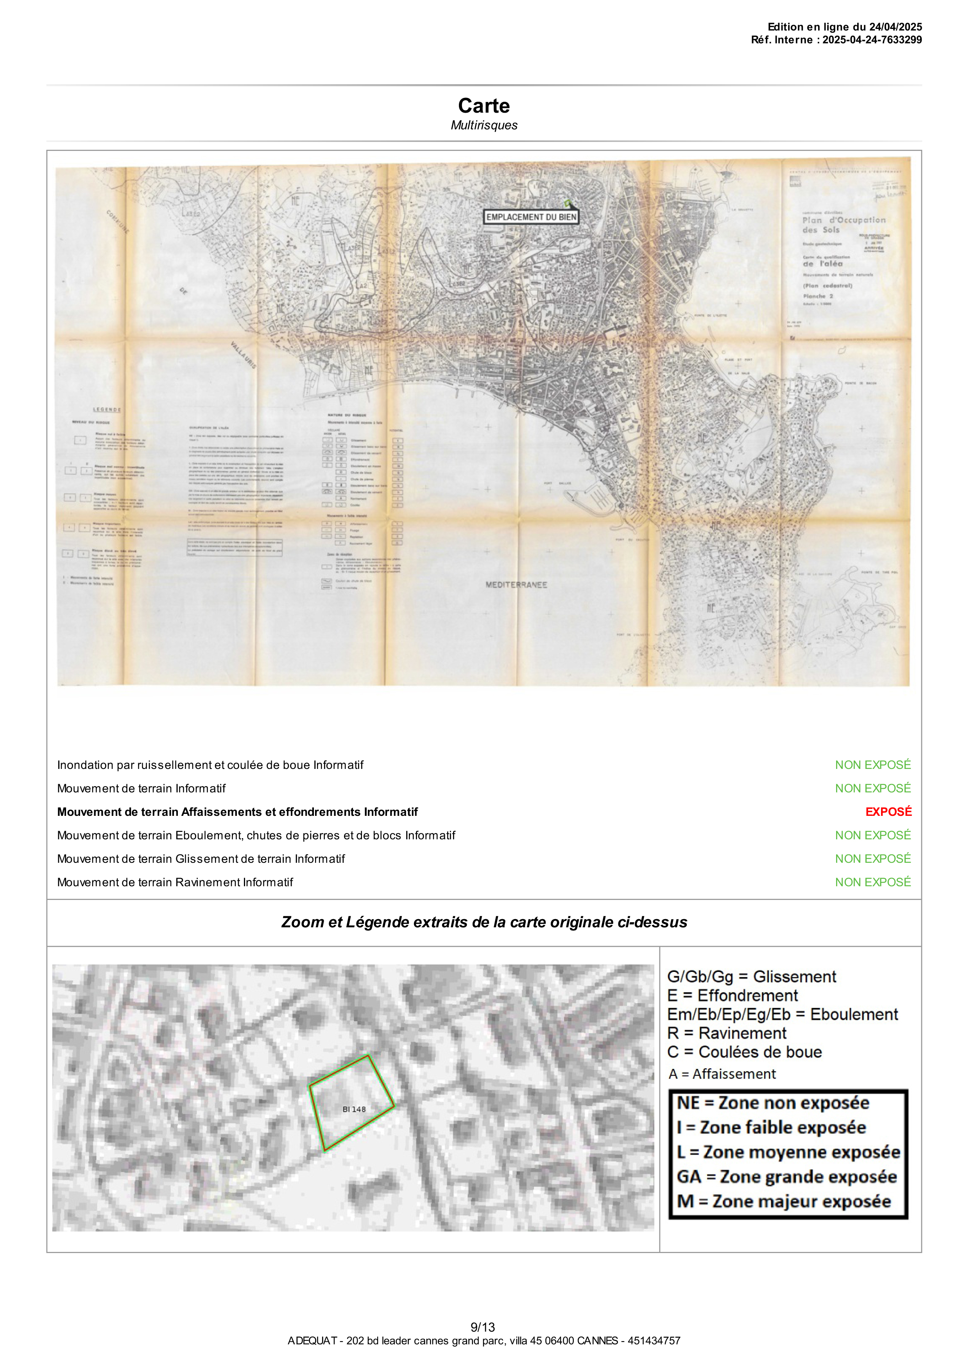
Task: Click 'Mouvement de terrain Affaissements et effondrements Informatif'
Action: [x=238, y=812]
